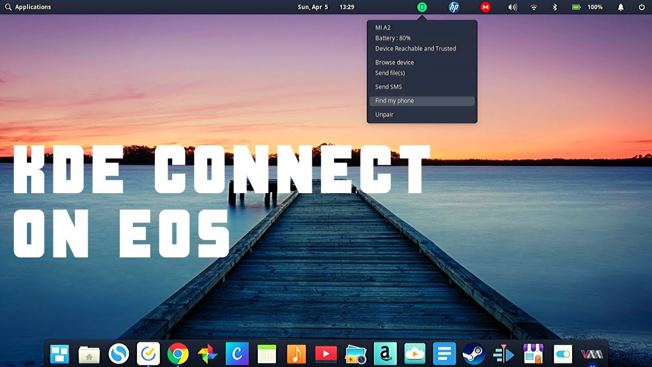Click the Battery : 80% entry
The image size is (652, 367).
pyautogui.click(x=393, y=38)
